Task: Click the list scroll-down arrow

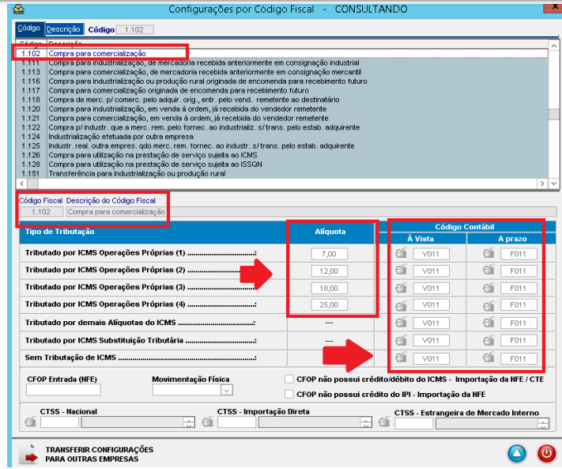Action: pos(553,183)
